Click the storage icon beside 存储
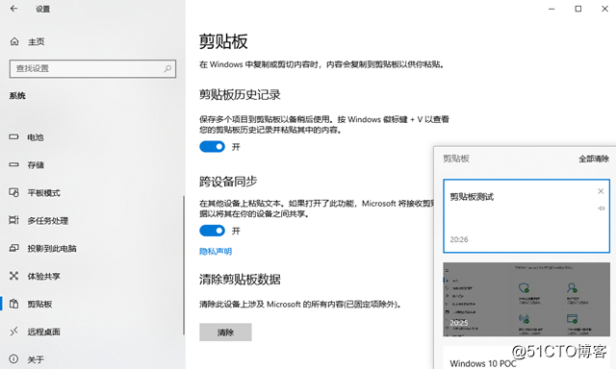Image resolution: width=616 pixels, height=369 pixels. [x=13, y=164]
